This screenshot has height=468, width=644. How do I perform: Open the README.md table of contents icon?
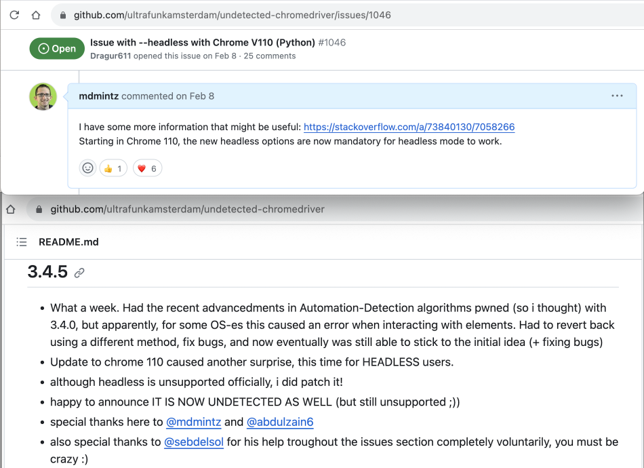coord(22,242)
